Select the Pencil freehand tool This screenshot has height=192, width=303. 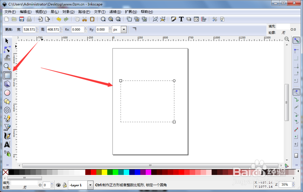point(7,119)
